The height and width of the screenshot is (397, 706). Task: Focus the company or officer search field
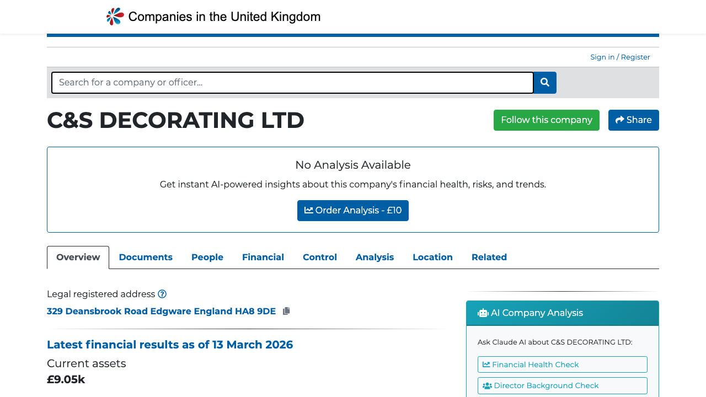[292, 83]
